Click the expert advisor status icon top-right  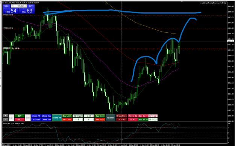point(226,3)
